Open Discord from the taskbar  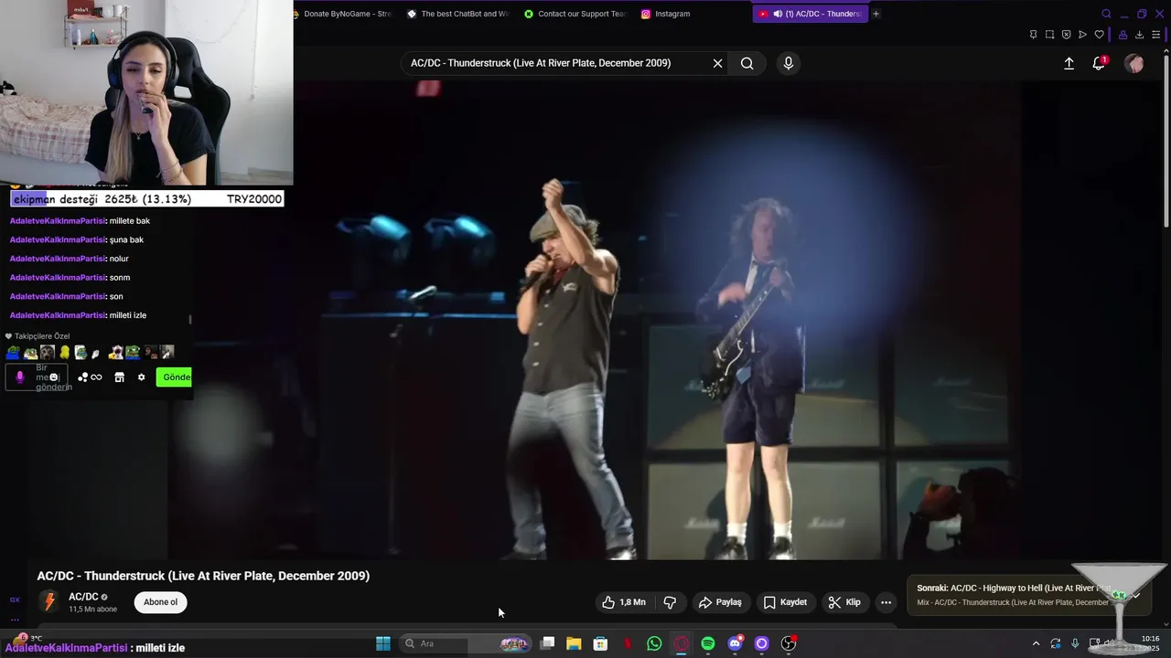735,643
